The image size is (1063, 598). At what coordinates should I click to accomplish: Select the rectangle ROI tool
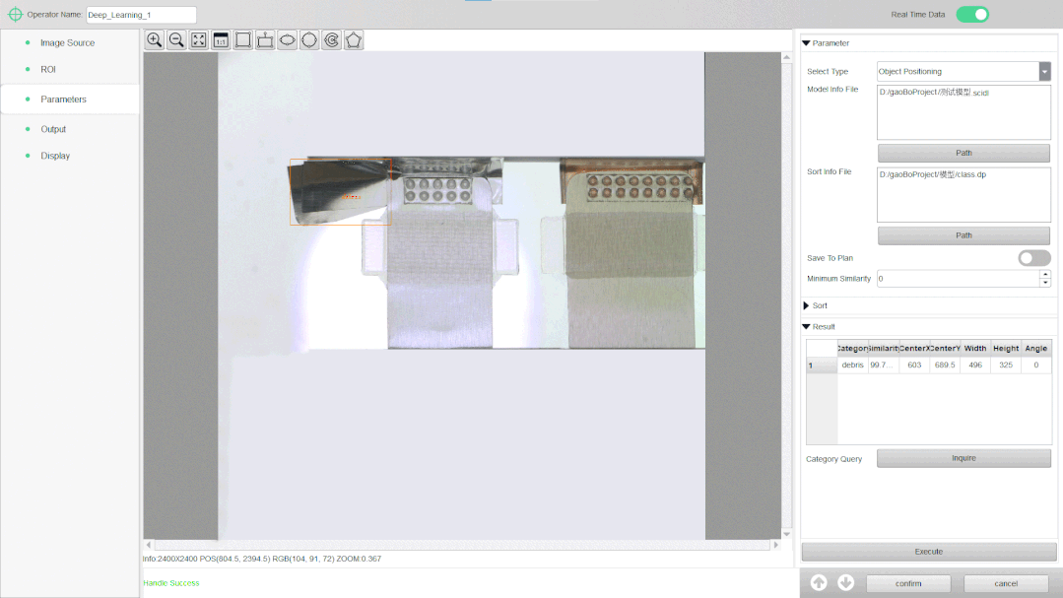tap(243, 40)
